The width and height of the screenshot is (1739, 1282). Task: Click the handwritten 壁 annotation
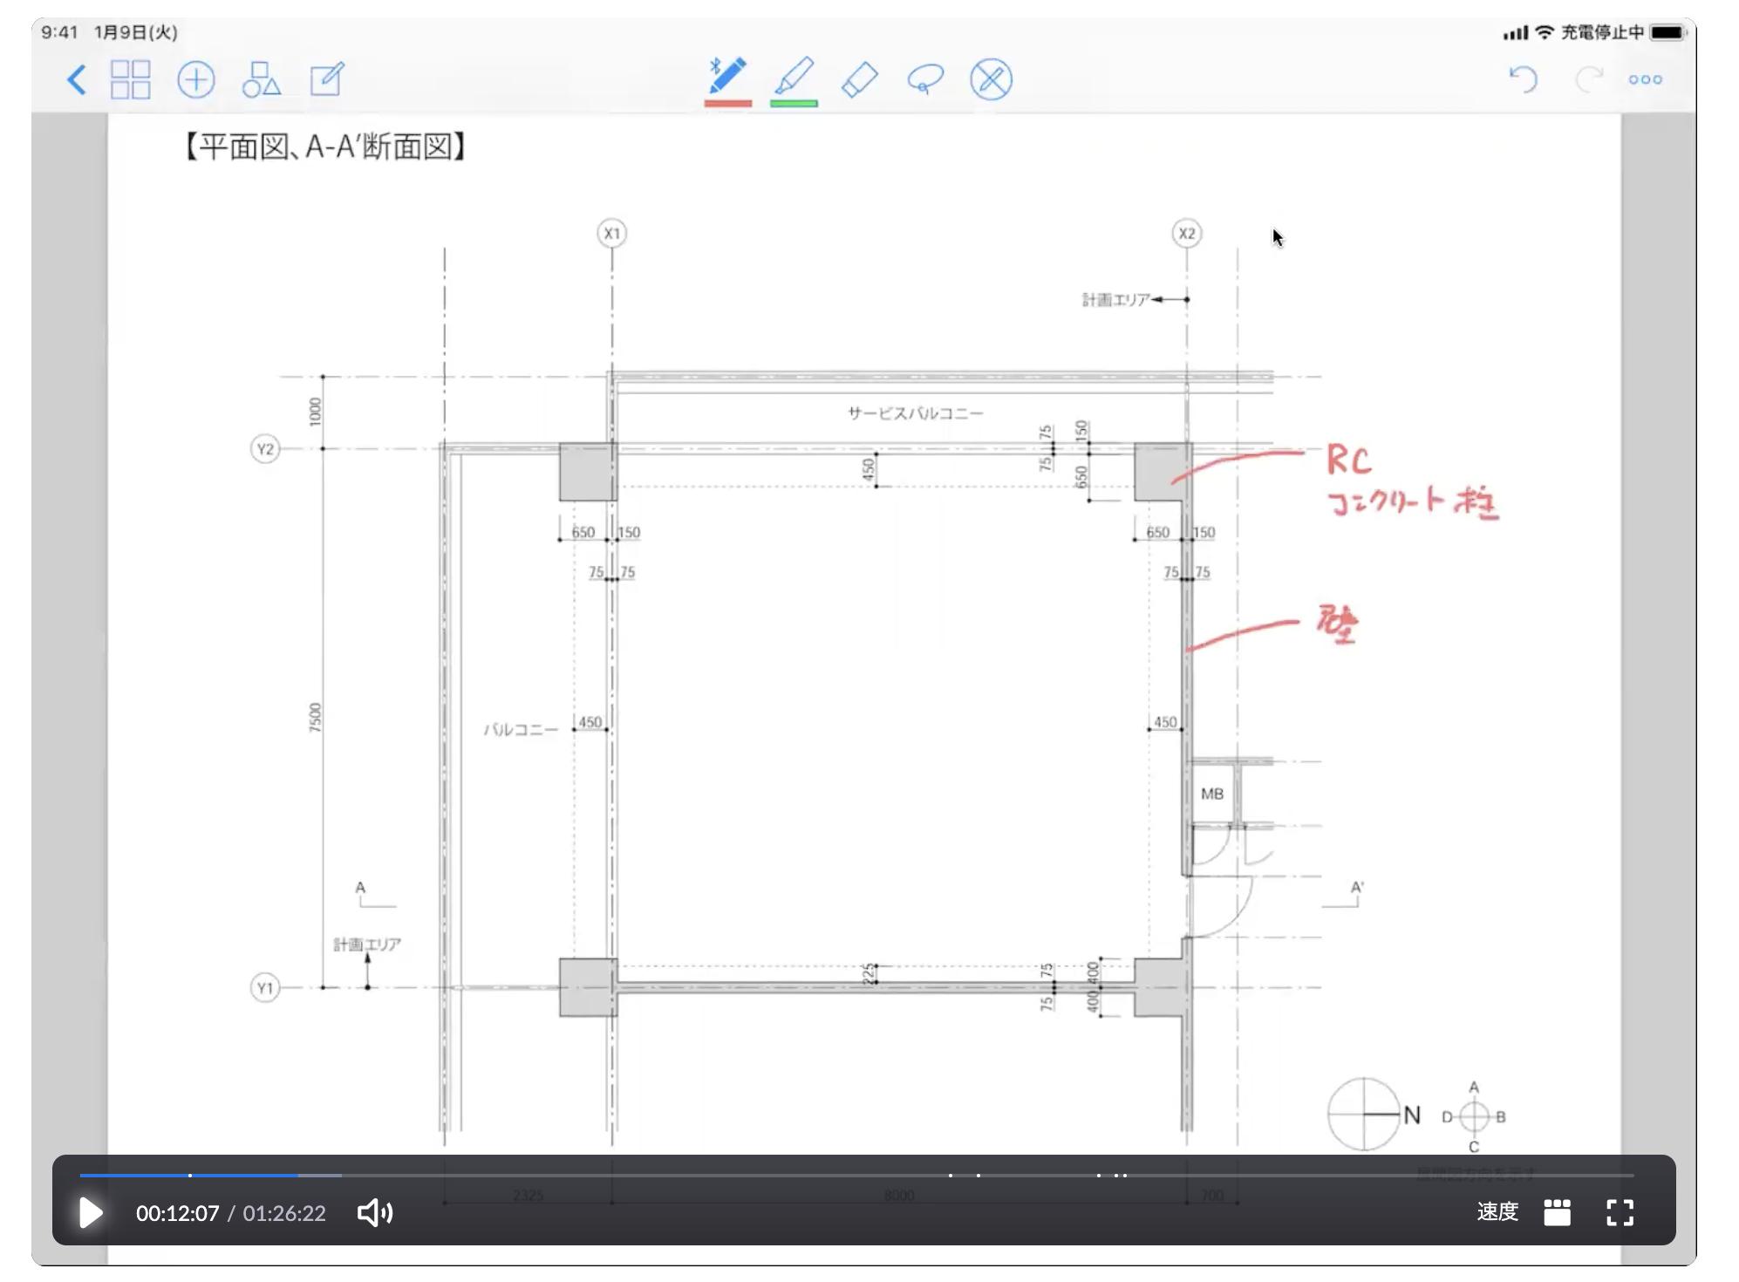[1337, 624]
